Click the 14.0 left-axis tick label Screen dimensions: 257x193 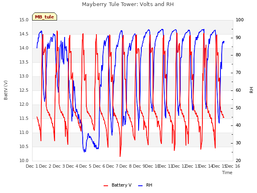coord(24,48)
